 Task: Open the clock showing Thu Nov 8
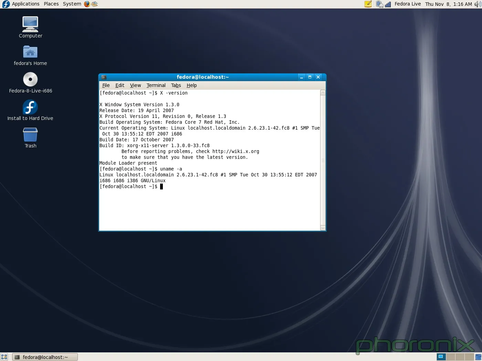pos(448,4)
